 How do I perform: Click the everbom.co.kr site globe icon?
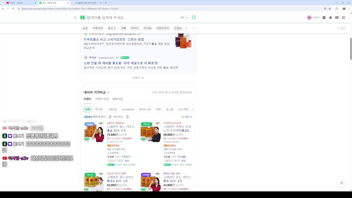(x=86, y=58)
